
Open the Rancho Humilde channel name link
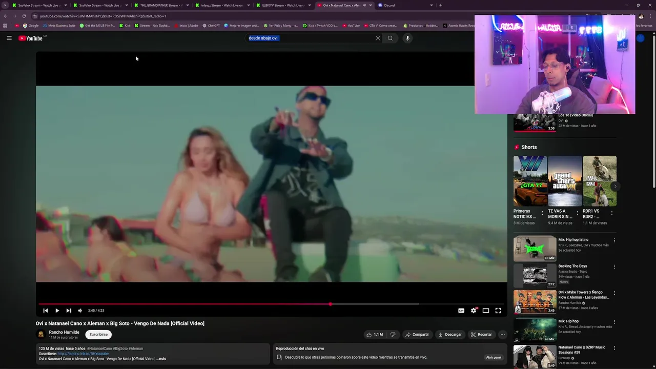64,332
